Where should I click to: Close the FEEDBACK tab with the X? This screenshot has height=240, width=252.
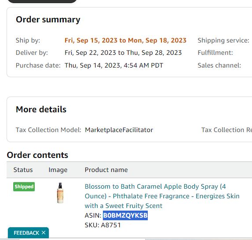click(x=44, y=233)
